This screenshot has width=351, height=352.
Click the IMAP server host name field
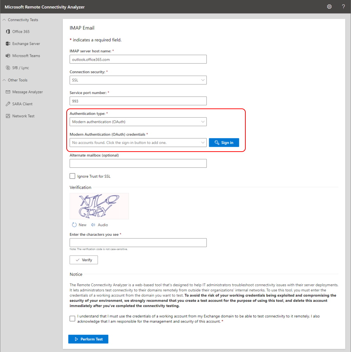click(x=138, y=59)
